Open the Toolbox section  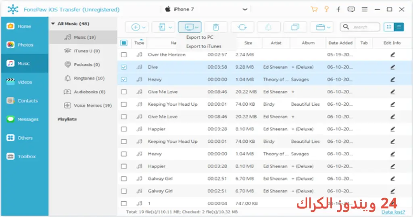coord(24,156)
